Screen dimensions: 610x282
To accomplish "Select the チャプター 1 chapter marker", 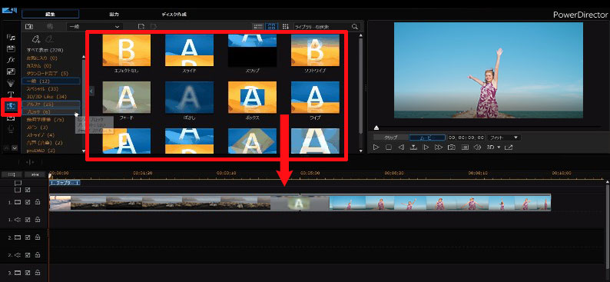I will pos(65,182).
